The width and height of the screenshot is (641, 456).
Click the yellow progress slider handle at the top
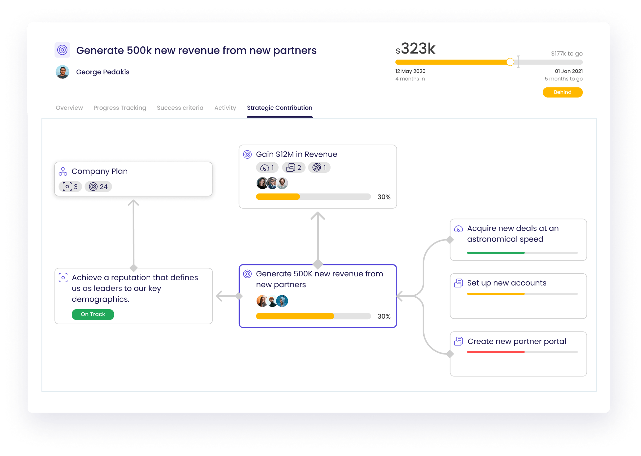(x=510, y=61)
